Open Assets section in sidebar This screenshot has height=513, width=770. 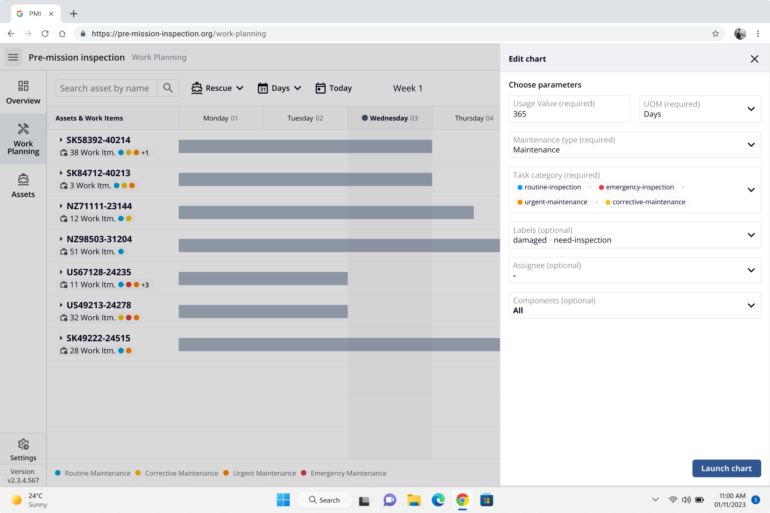(23, 186)
